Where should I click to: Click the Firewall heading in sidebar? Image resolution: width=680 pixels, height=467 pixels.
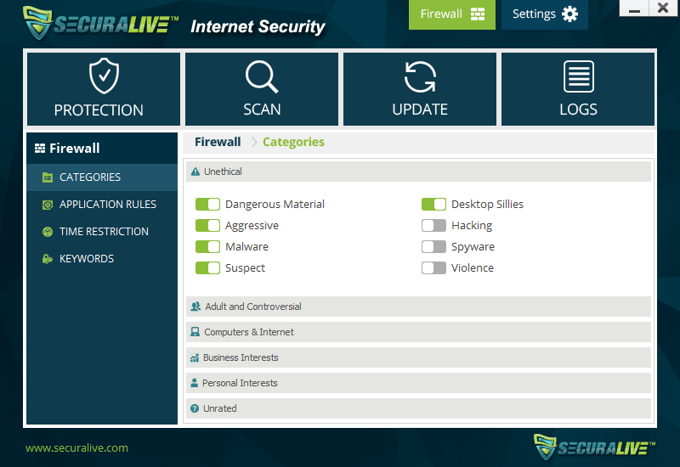tap(75, 149)
